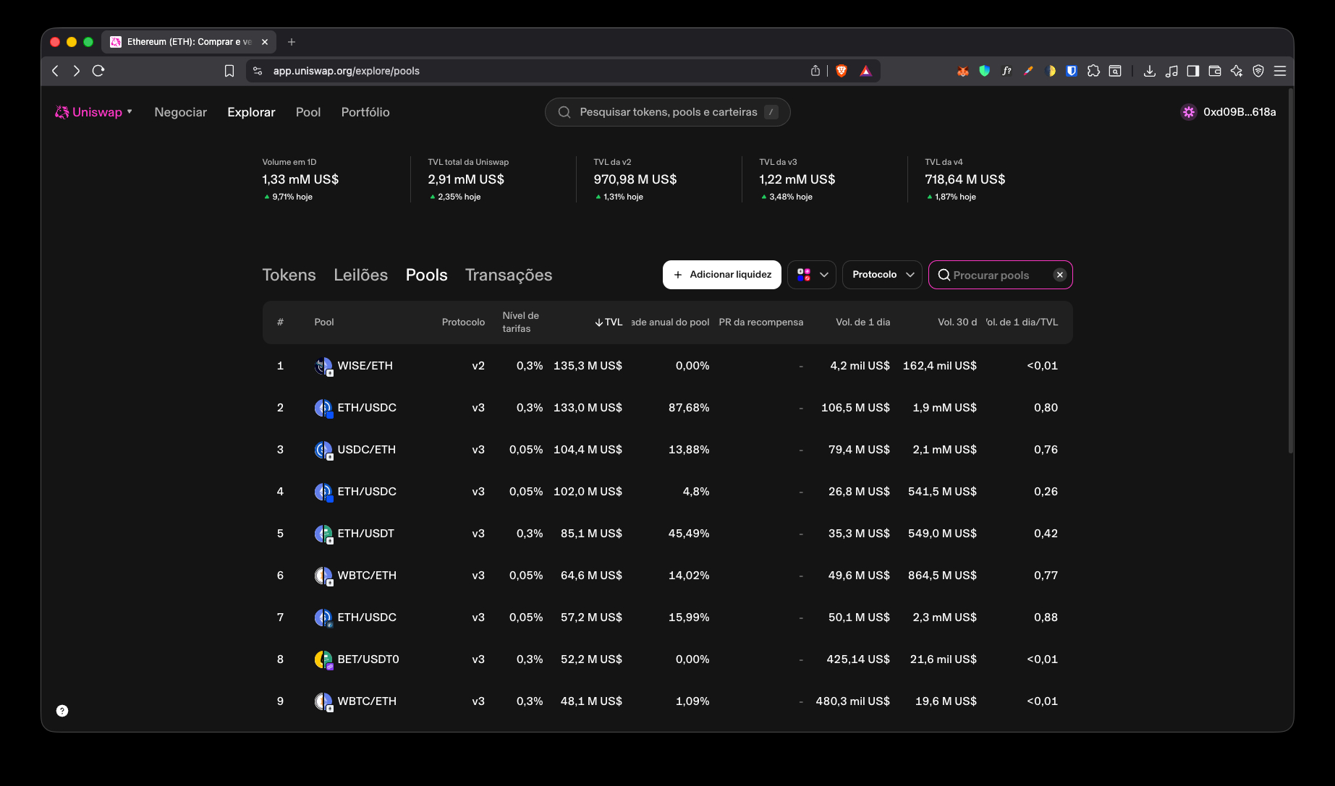Open wallet account 0xd09B...618a
The width and height of the screenshot is (1335, 786).
tap(1229, 112)
